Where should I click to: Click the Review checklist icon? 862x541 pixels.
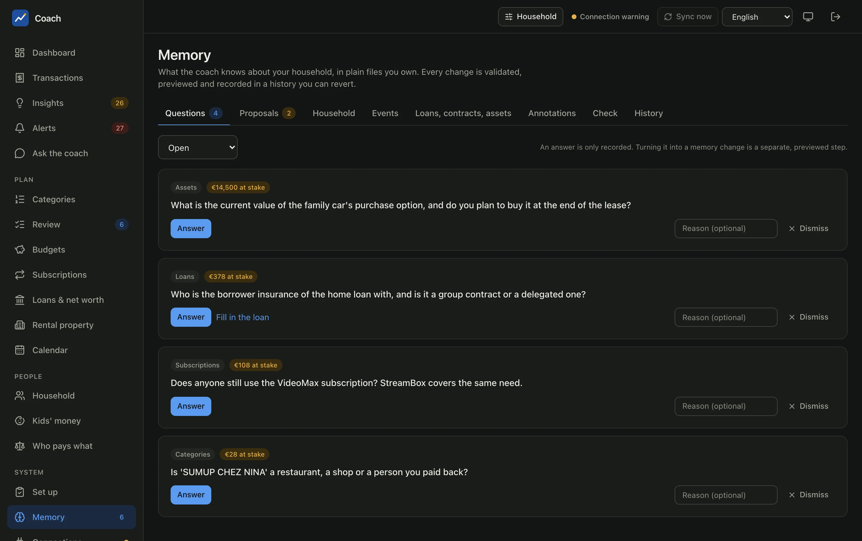pyautogui.click(x=20, y=224)
